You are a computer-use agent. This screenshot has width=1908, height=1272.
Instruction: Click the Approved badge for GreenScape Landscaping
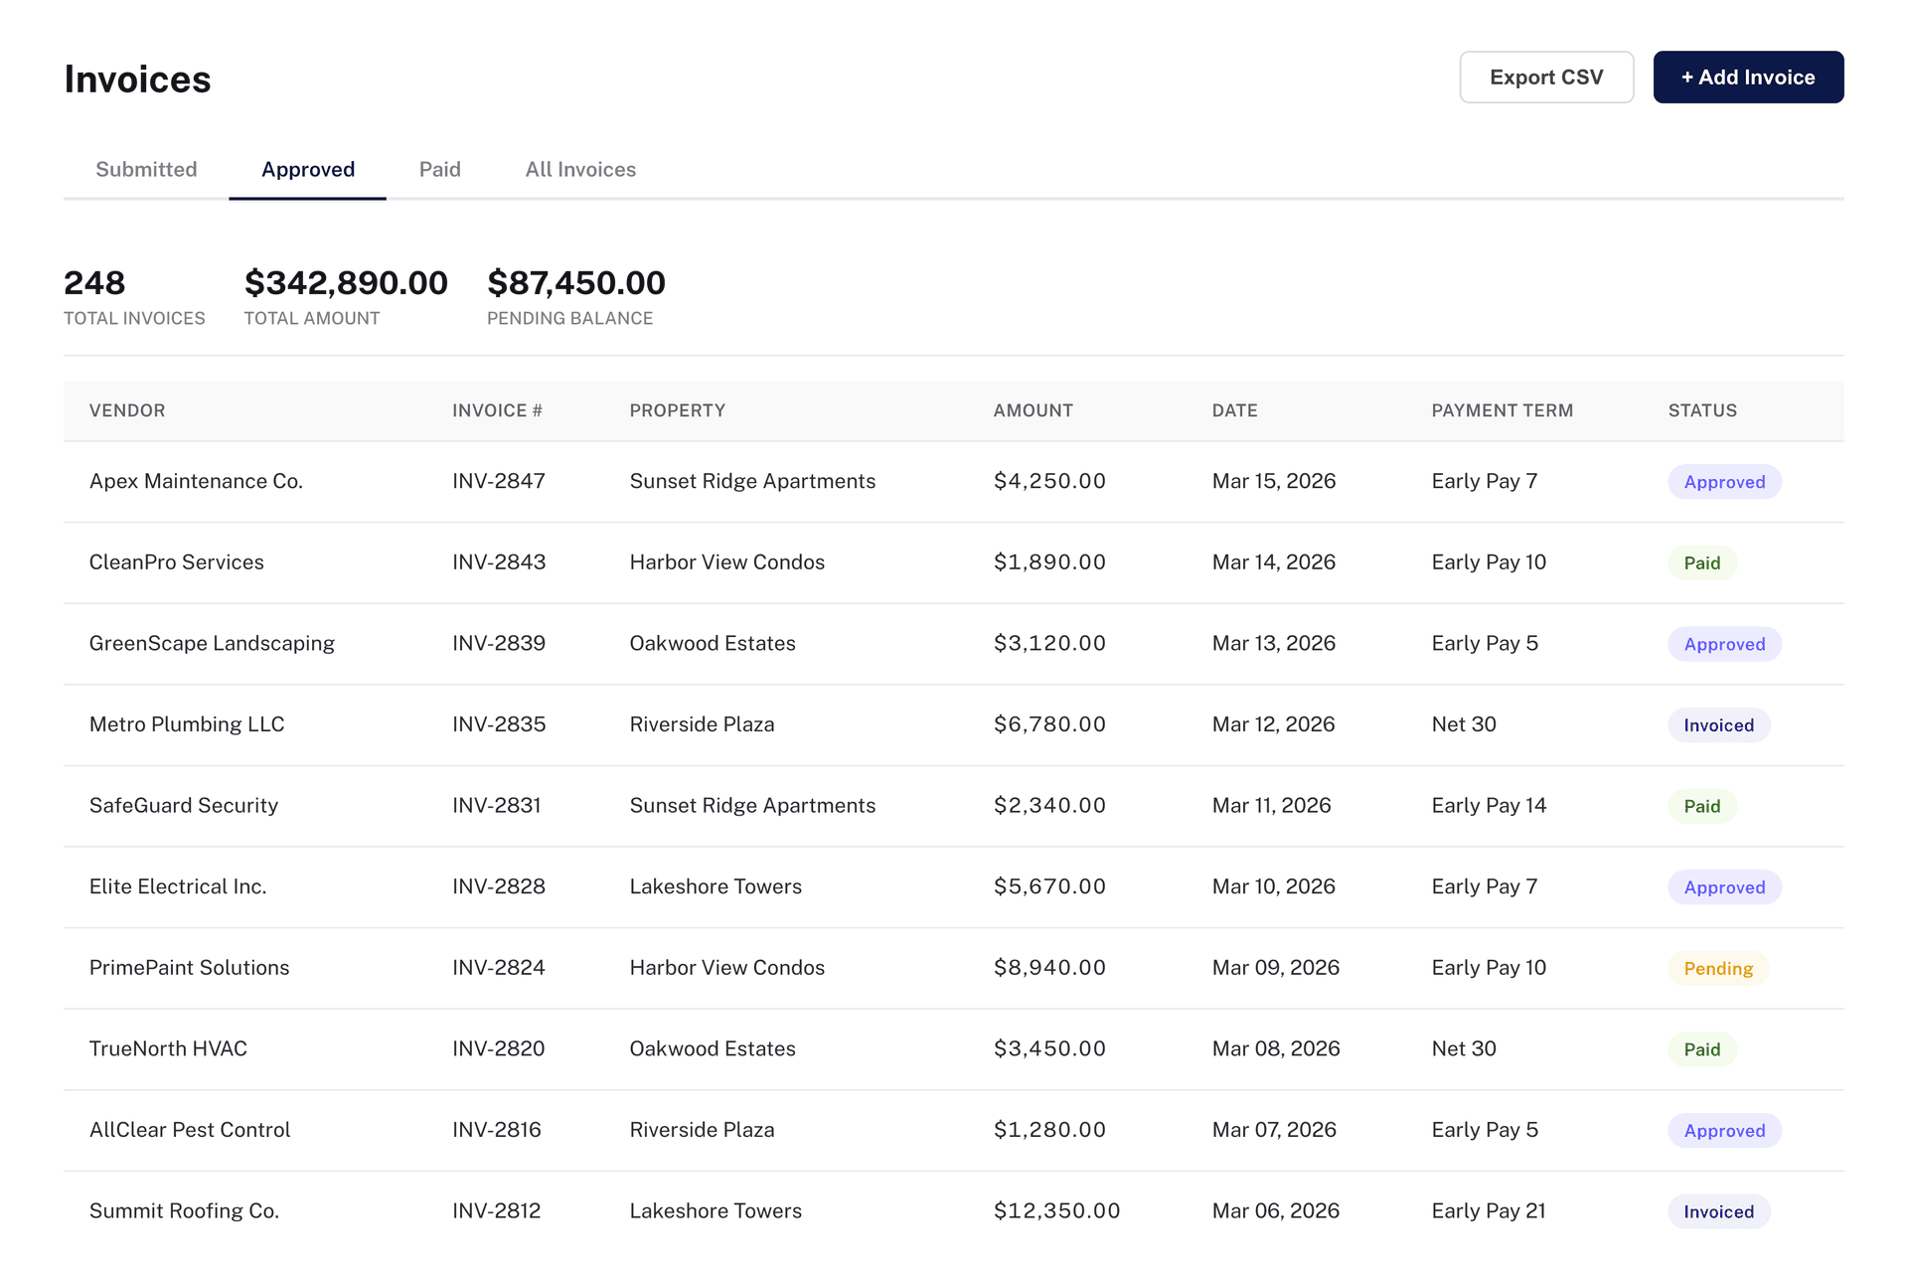(x=1724, y=643)
